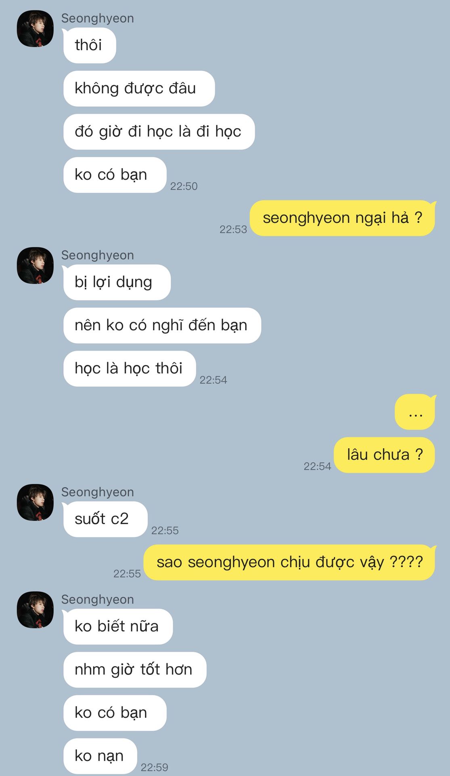Select the 'nhm giờ tốt hơn' message

tap(135, 670)
